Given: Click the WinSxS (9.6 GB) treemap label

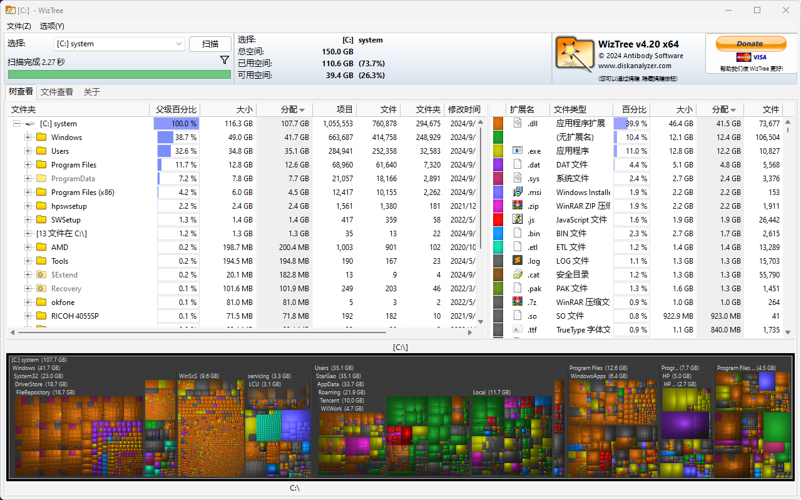Looking at the screenshot, I should (199, 376).
